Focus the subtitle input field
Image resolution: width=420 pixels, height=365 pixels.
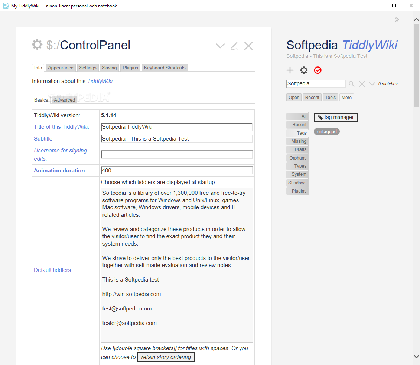177,139
